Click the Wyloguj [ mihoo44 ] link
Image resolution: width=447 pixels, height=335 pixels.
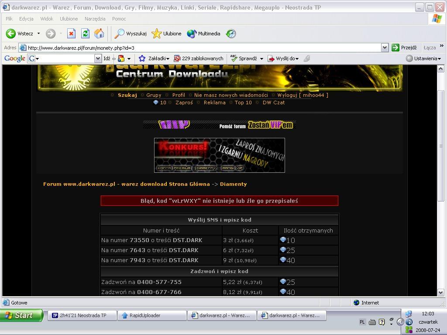pos(303,95)
